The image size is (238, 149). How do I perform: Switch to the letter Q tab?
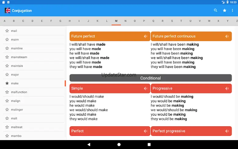coord(153,21)
